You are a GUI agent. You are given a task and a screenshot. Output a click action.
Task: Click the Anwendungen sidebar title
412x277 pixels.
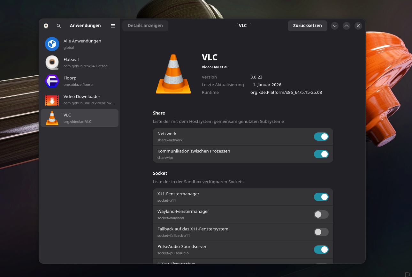pyautogui.click(x=85, y=26)
